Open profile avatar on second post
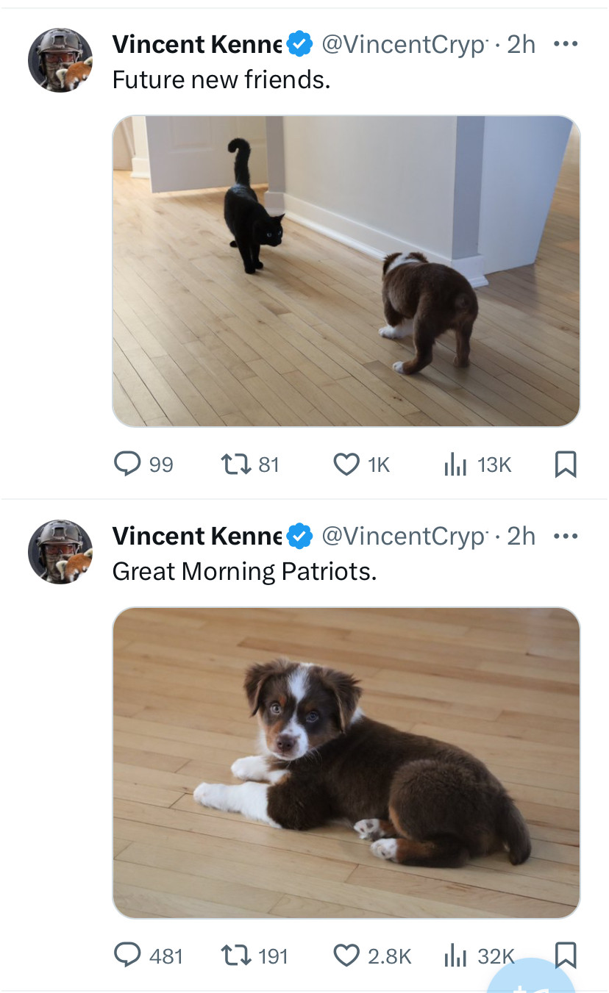Viewport: 609px width, 993px height. (60, 551)
